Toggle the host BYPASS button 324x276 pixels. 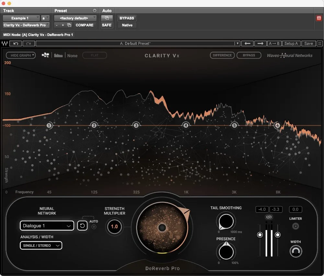[x=127, y=18]
